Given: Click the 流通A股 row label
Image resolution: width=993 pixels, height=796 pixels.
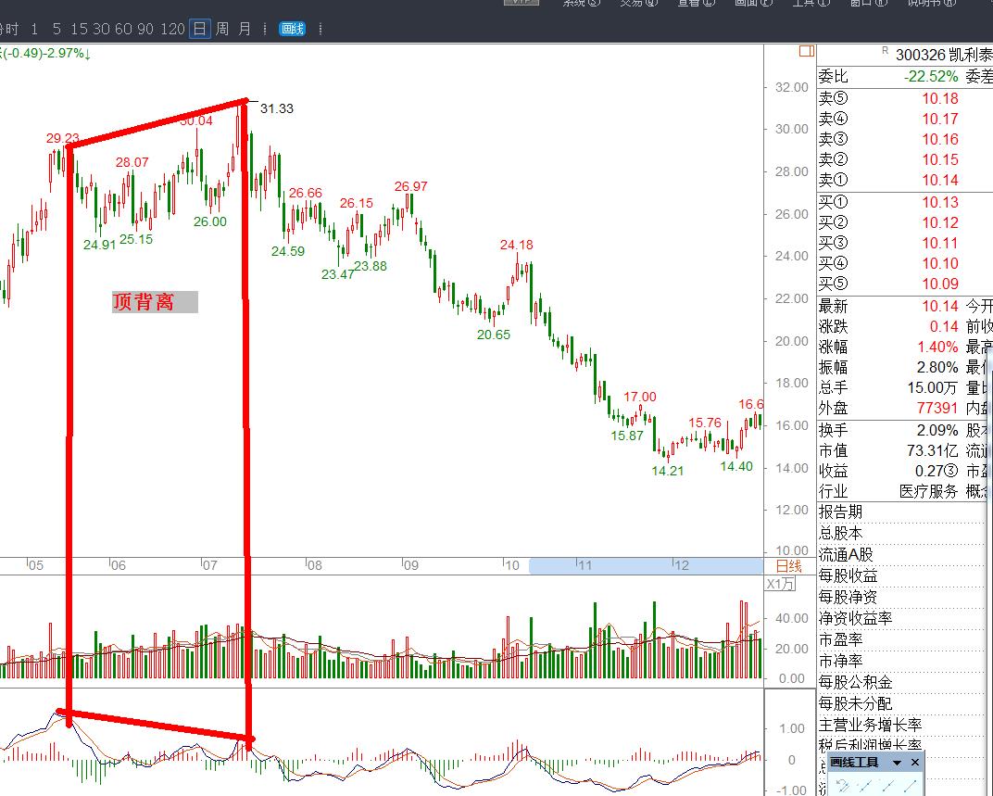Looking at the screenshot, I should coord(846,554).
